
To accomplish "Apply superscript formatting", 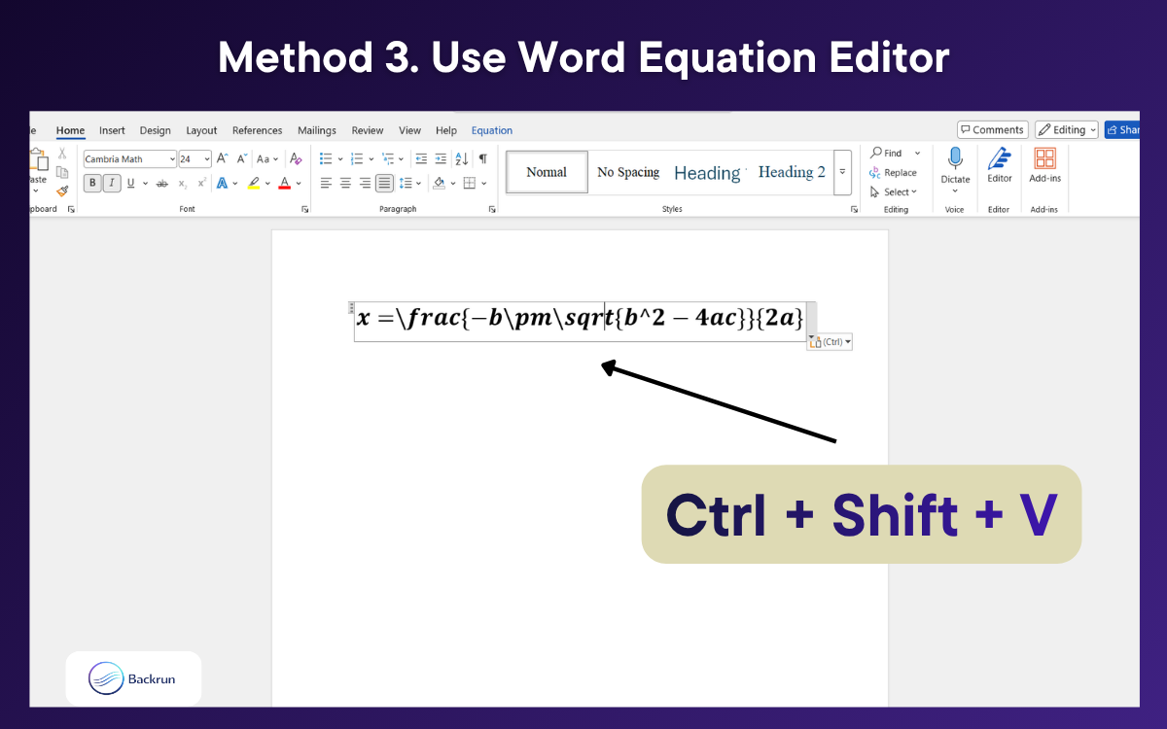I will 201,183.
